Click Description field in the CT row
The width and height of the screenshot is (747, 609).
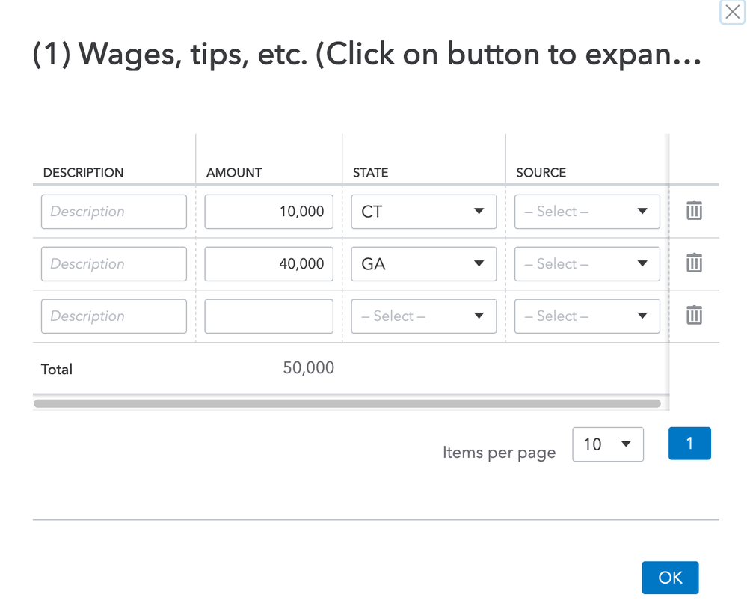pyautogui.click(x=114, y=212)
